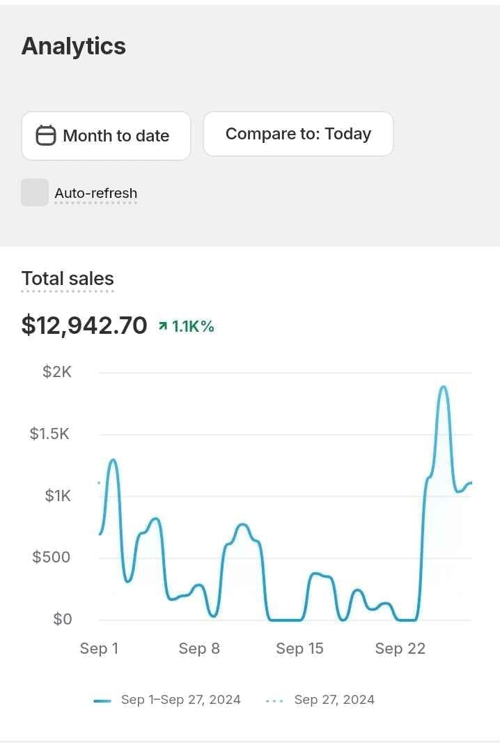Click the $12,942.70 total sales amount

click(84, 325)
